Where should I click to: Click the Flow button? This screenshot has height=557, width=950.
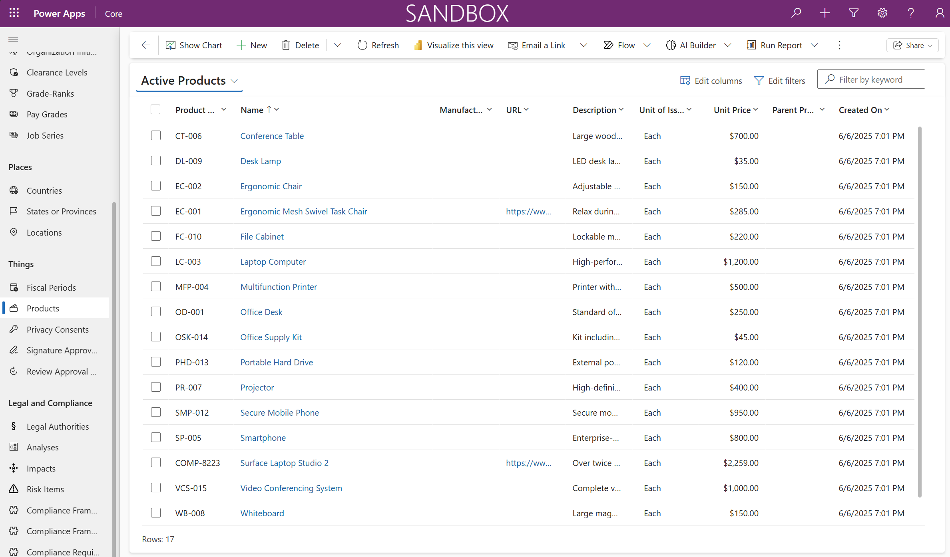click(x=619, y=45)
